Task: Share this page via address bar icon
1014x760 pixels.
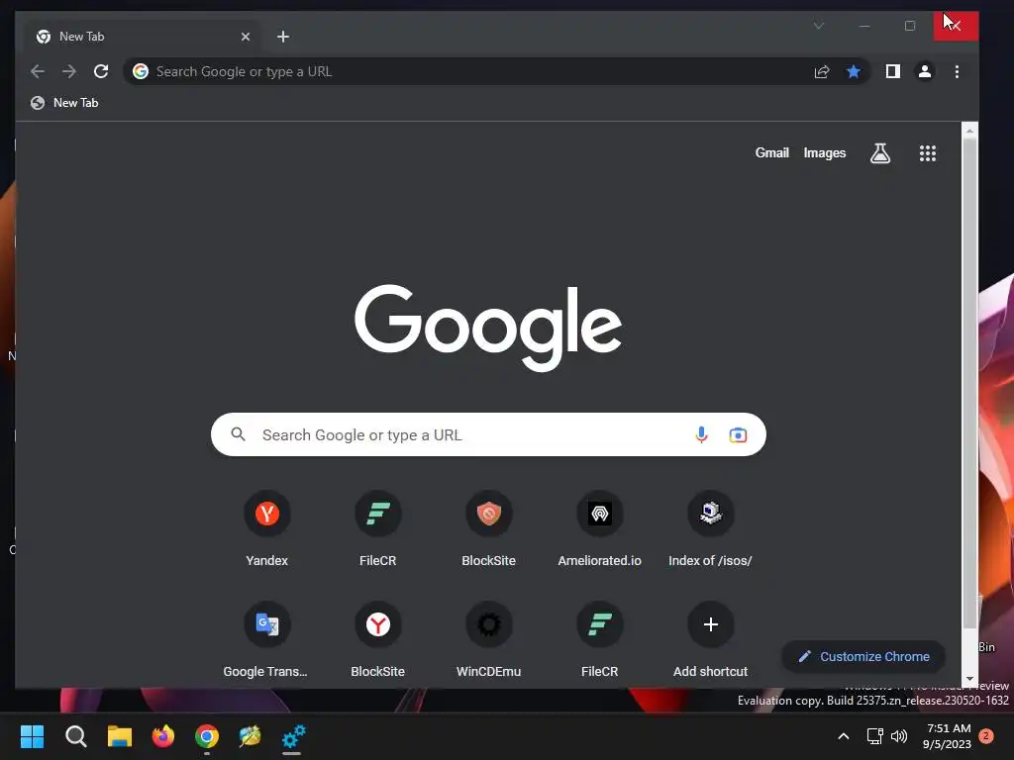Action: click(822, 71)
